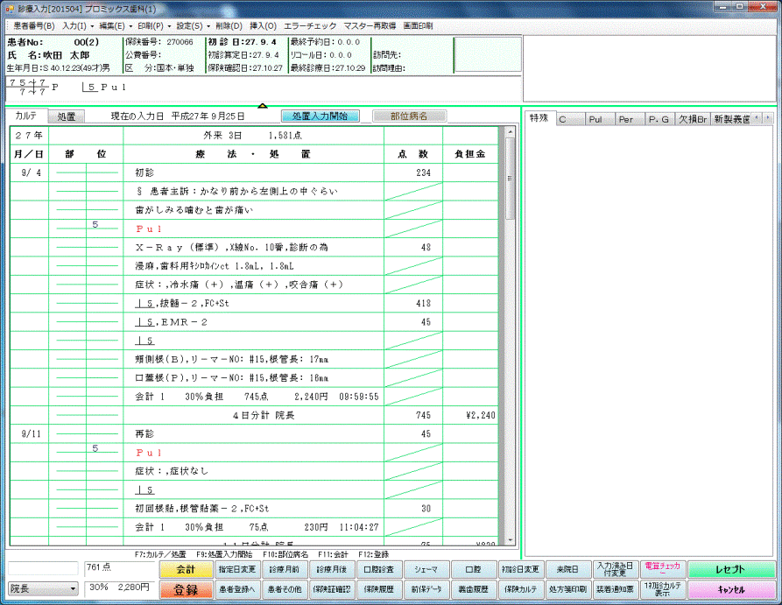Open the 患者番号(B) menu

pyautogui.click(x=34, y=26)
